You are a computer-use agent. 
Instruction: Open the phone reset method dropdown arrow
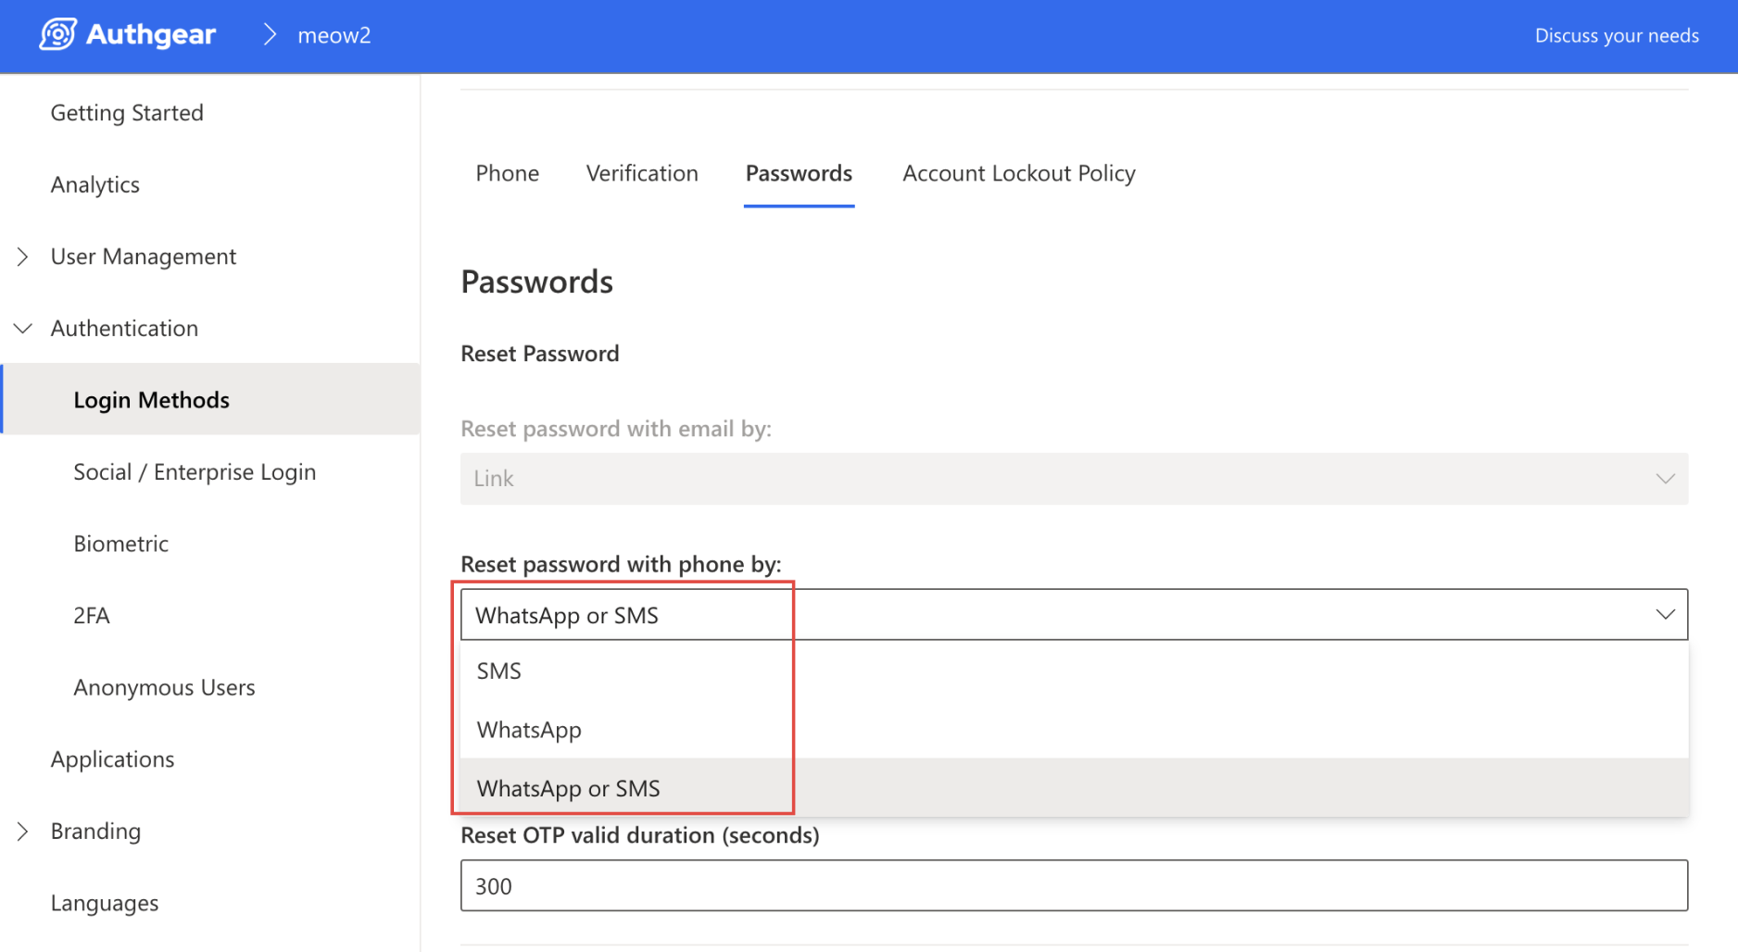(1665, 615)
